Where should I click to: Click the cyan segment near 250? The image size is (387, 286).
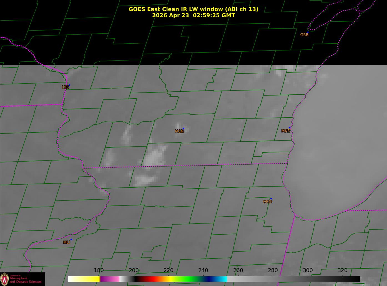coord(222,279)
